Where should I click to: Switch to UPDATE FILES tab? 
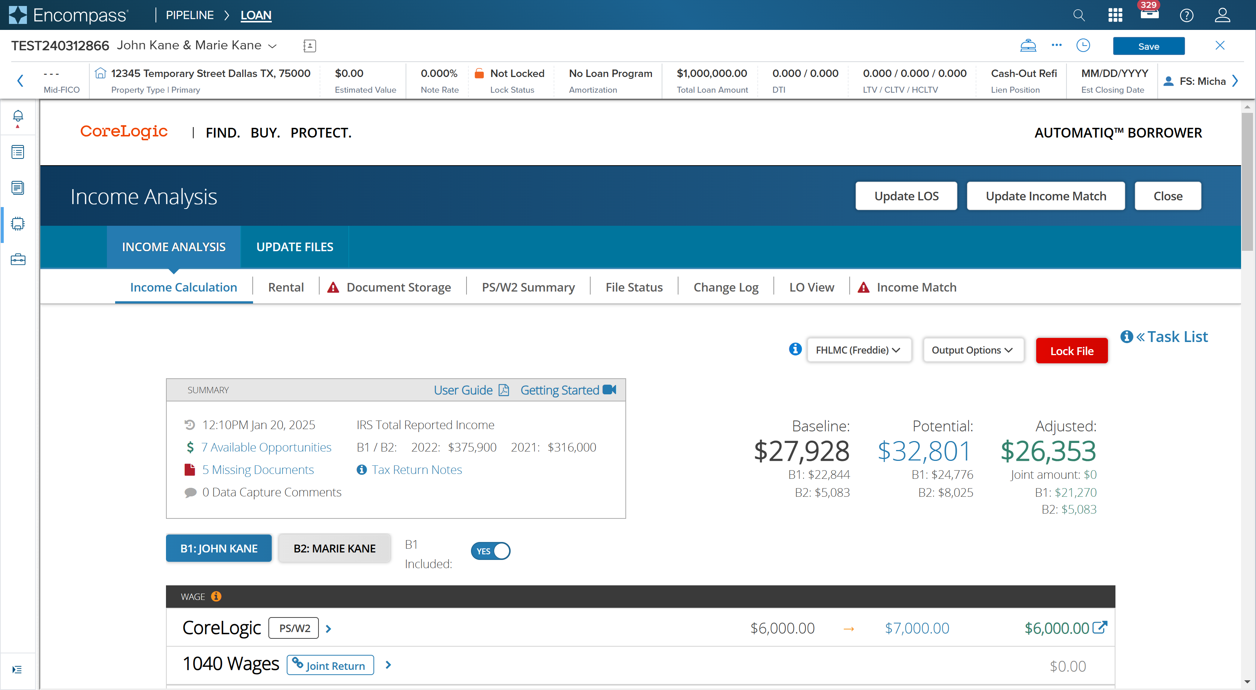tap(295, 247)
